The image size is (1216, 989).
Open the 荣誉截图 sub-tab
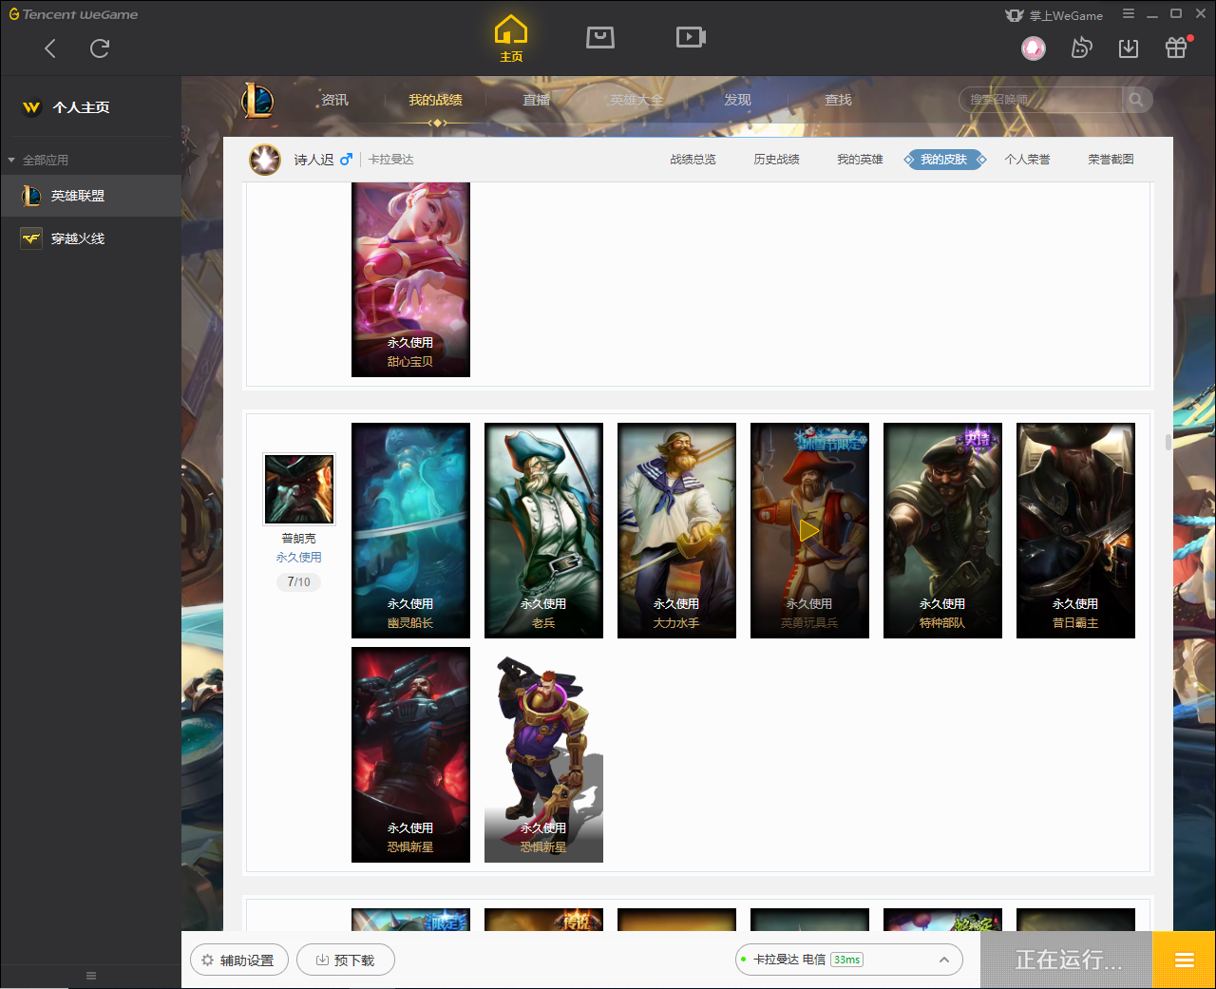[1111, 160]
